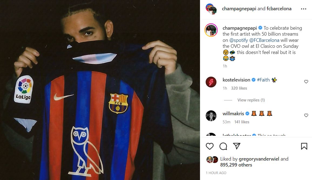Expand replies under kostelevision's comment
Image resolution: width=312 pixels, height=180 pixels.
tap(251, 100)
